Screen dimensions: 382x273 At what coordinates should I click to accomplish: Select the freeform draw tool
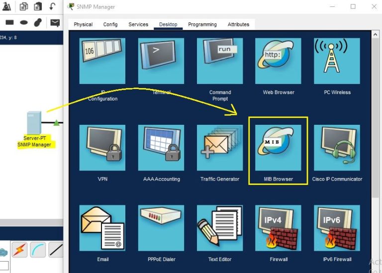click(38, 22)
